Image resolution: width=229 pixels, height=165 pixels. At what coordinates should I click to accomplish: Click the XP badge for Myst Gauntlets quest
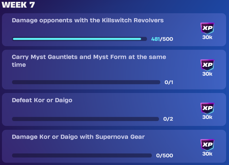[207, 65]
